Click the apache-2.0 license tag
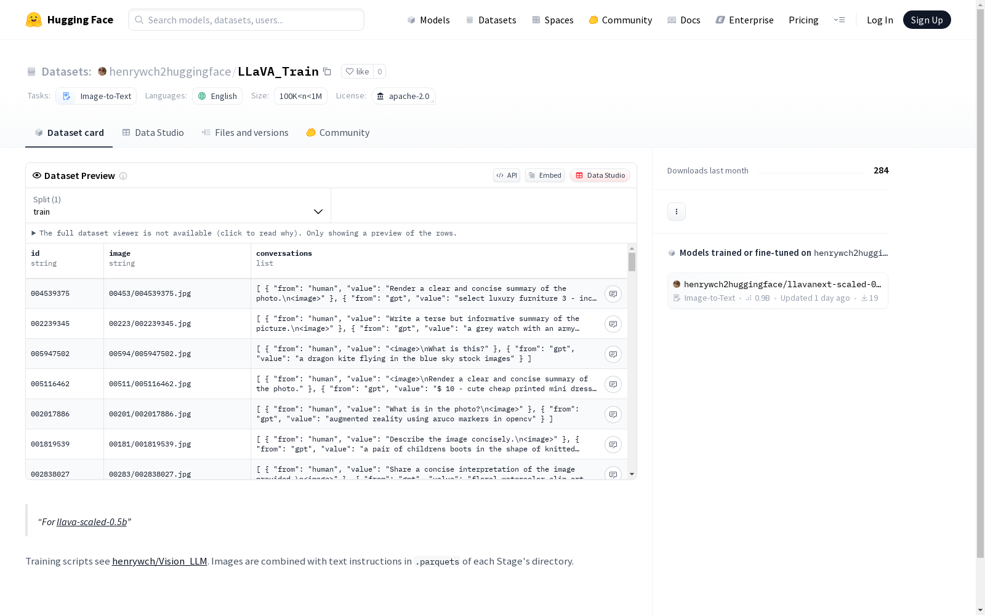The height and width of the screenshot is (615, 985). point(403,96)
